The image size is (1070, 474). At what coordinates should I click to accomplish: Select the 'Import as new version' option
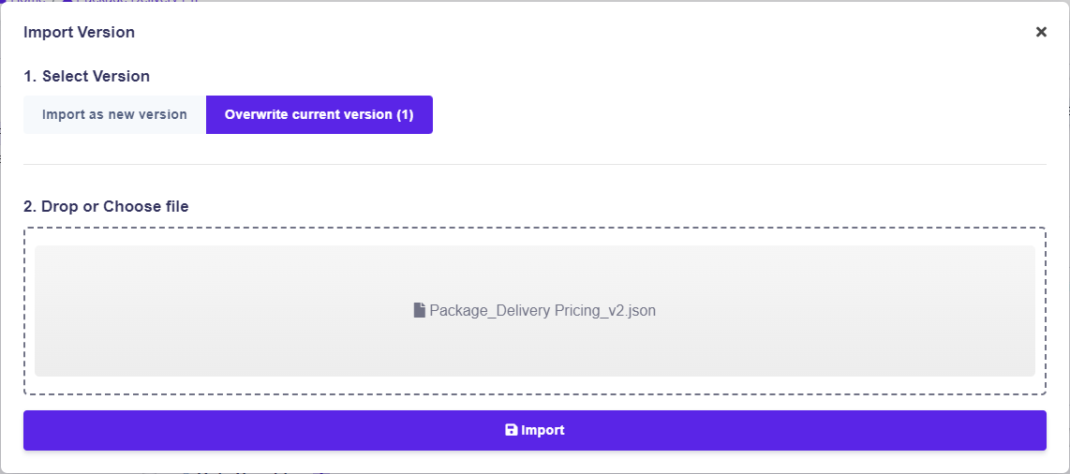114,114
